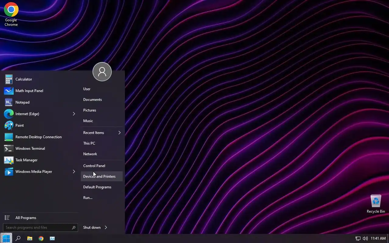
Task: Open Network from Start menu
Action: (x=102, y=154)
